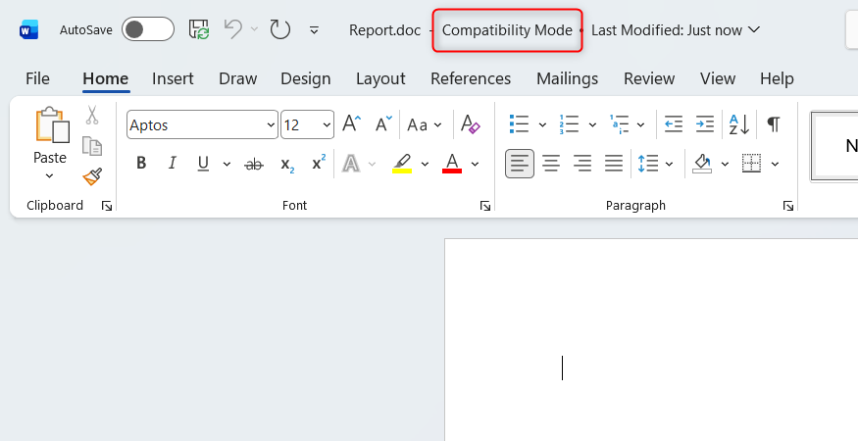Click the font size 12 field
This screenshot has width=858, height=441.
tap(300, 125)
